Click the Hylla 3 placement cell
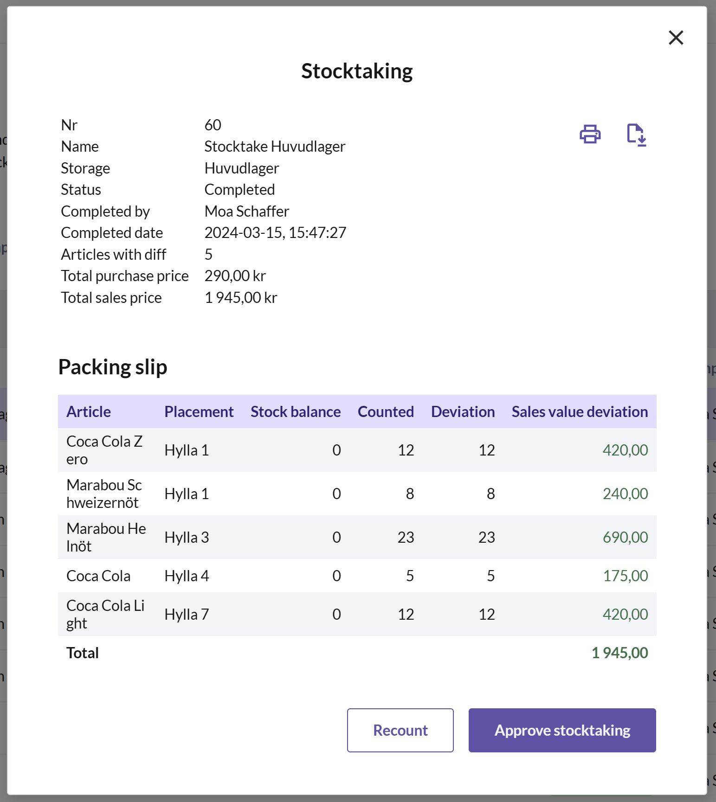716x802 pixels. (x=187, y=537)
